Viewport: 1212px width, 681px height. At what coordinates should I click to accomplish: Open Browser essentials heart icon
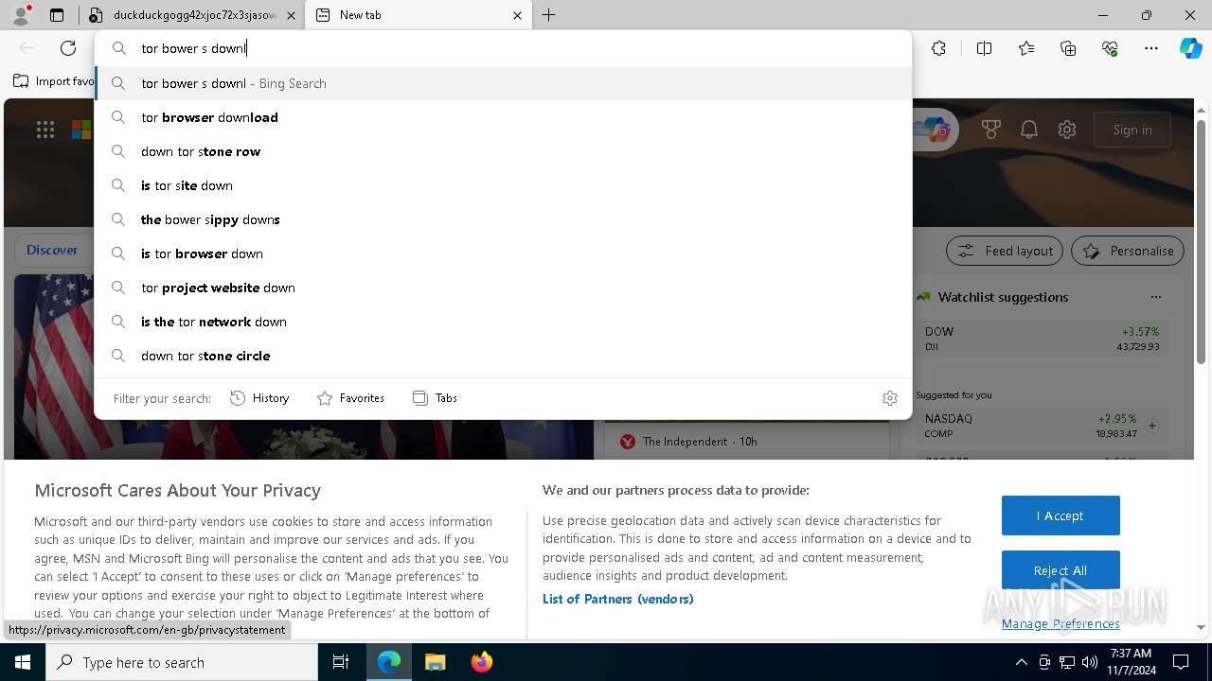click(1110, 48)
